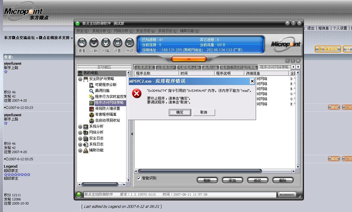Select 可疑程序诊断 in the tree
Viewport: 352px width, 212px height.
[x=106, y=85]
